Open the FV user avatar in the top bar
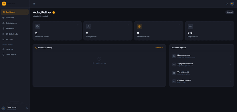The width and height of the screenshot is (237, 112). coord(232,4)
